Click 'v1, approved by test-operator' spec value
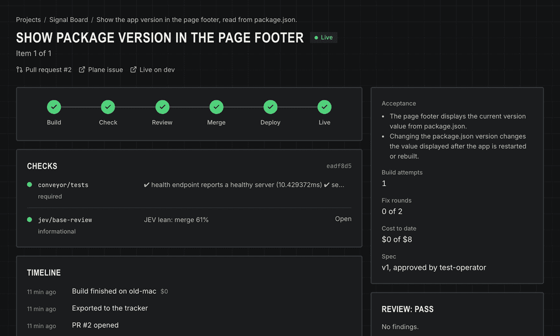Viewport: 560px width, 336px height. [434, 267]
